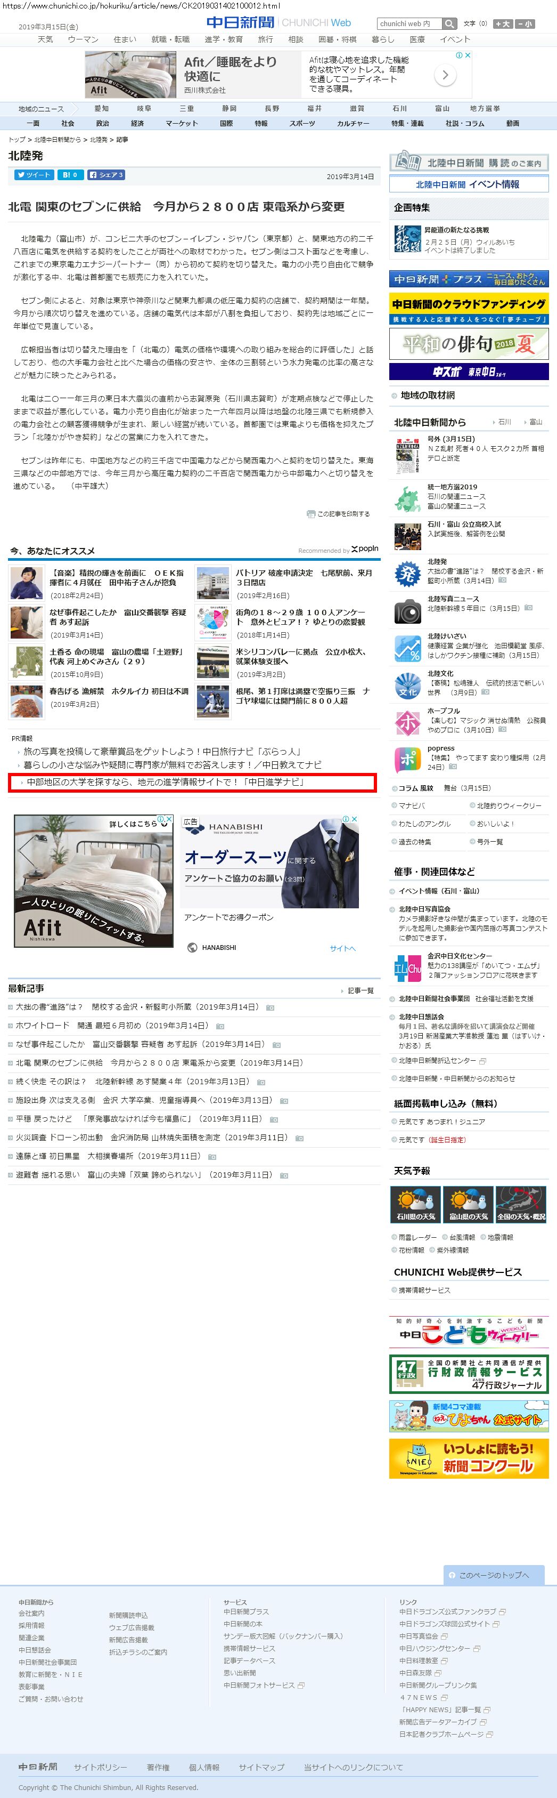
Task: Open 記事一覧 link in 最新記事
Action: [361, 990]
